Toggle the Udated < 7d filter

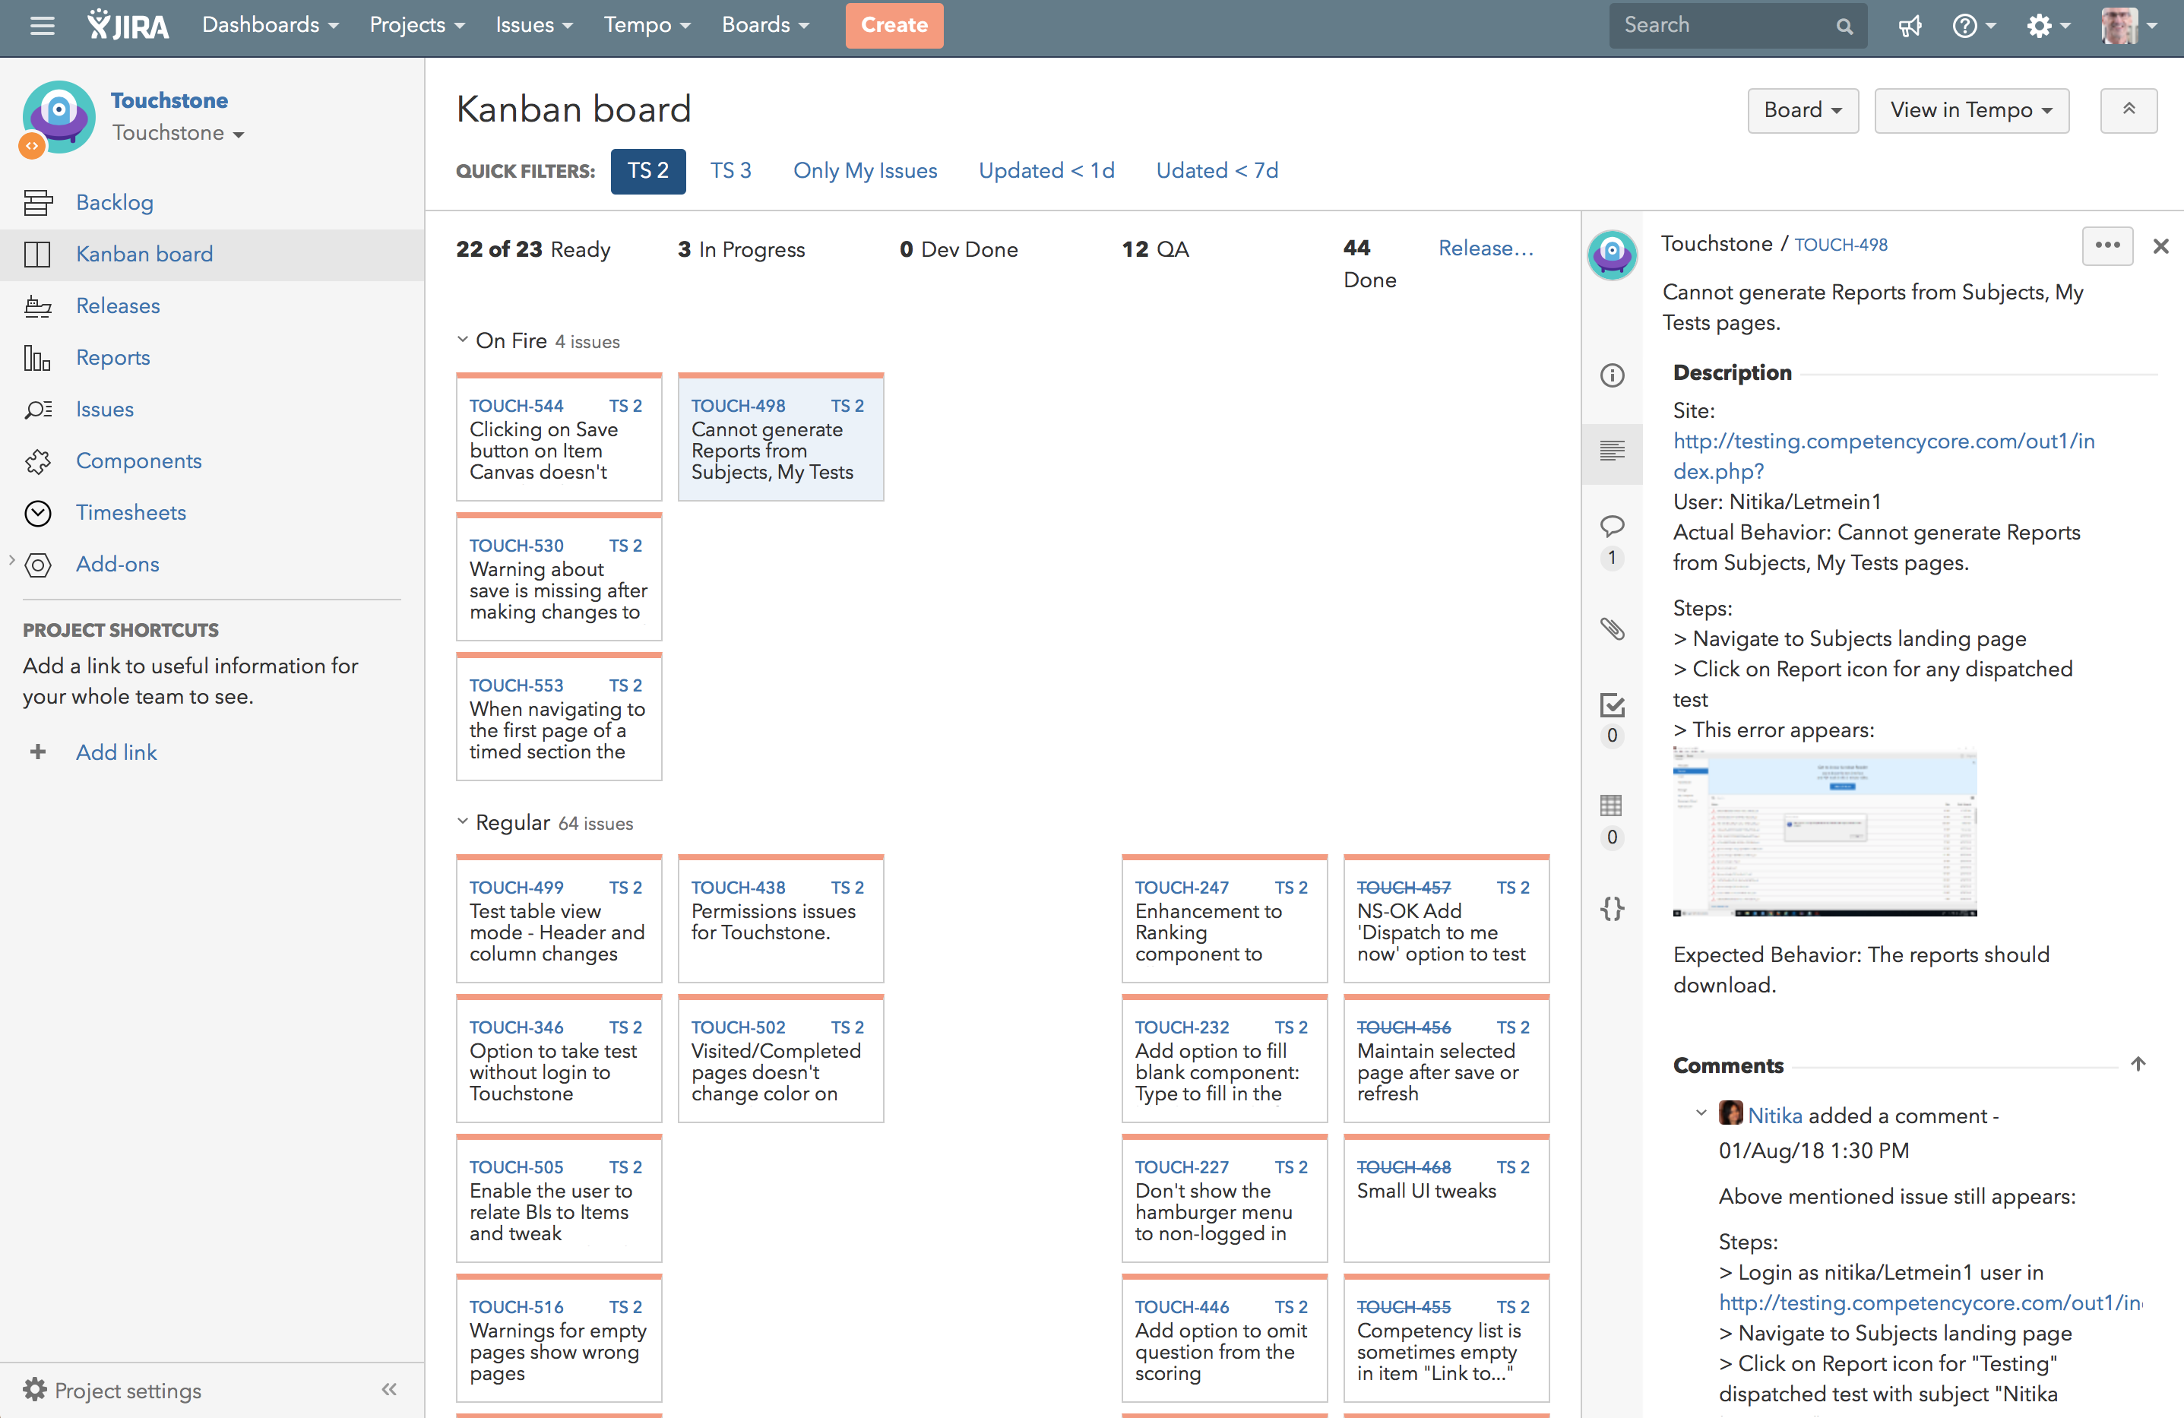pyautogui.click(x=1217, y=171)
